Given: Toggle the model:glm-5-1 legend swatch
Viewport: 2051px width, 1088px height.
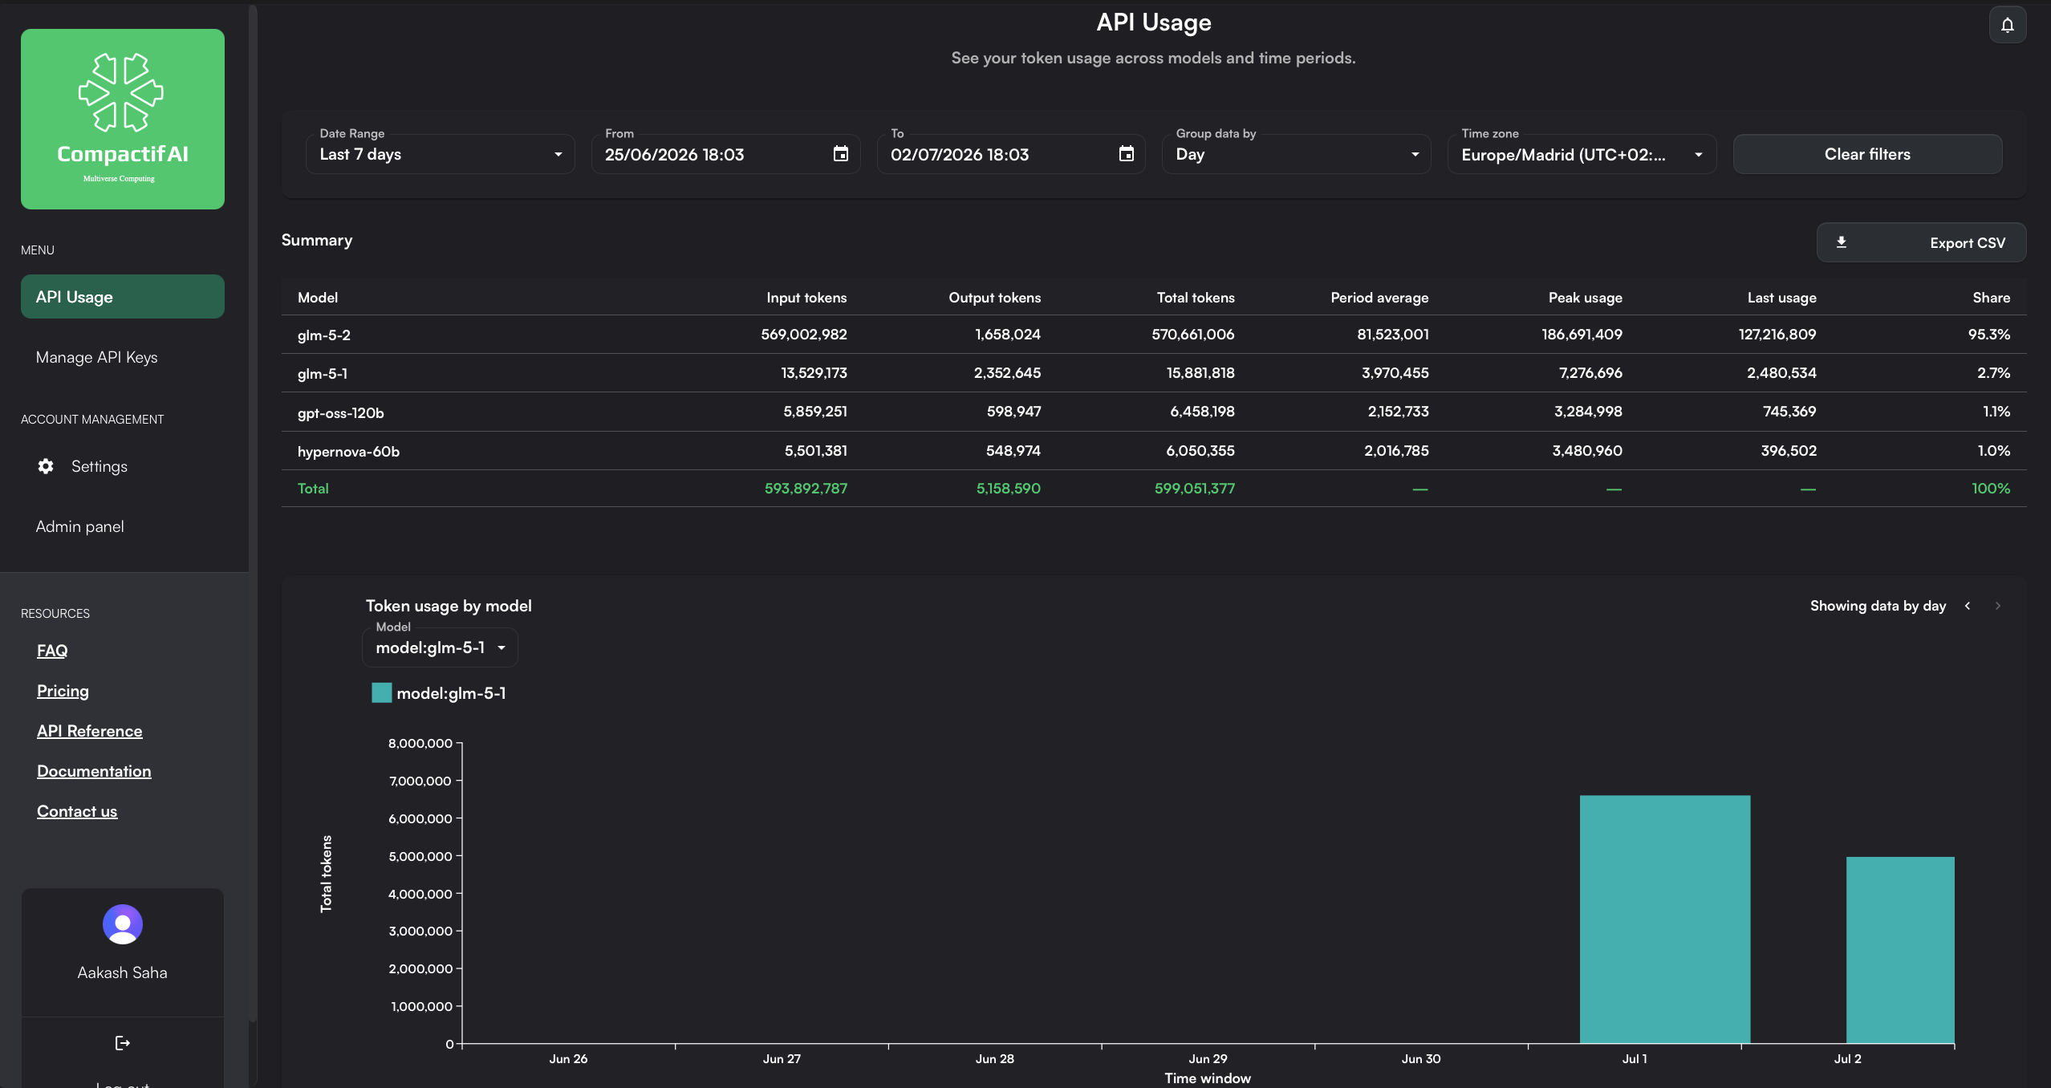Looking at the screenshot, I should (x=381, y=692).
